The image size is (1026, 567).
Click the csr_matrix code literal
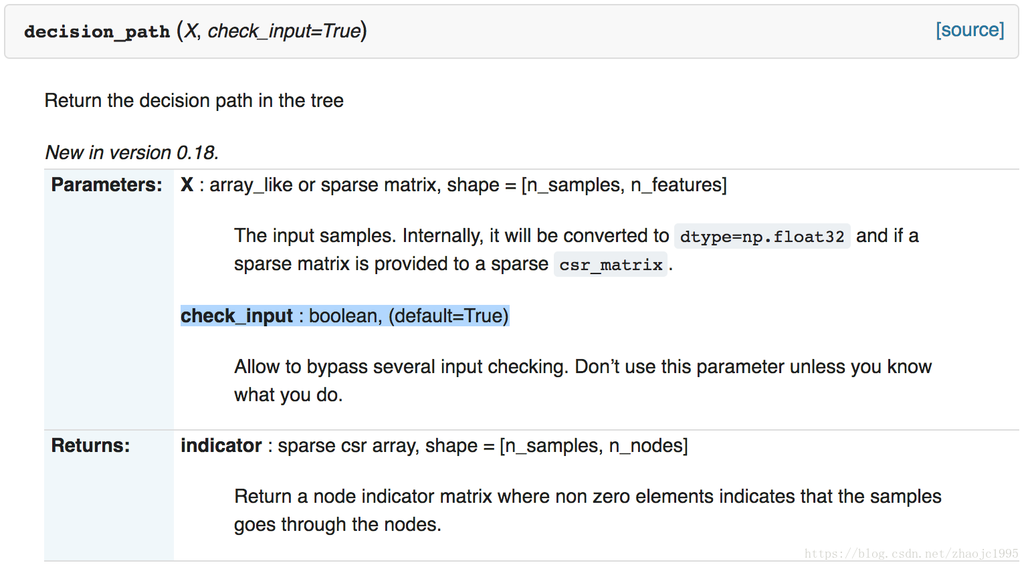point(611,265)
